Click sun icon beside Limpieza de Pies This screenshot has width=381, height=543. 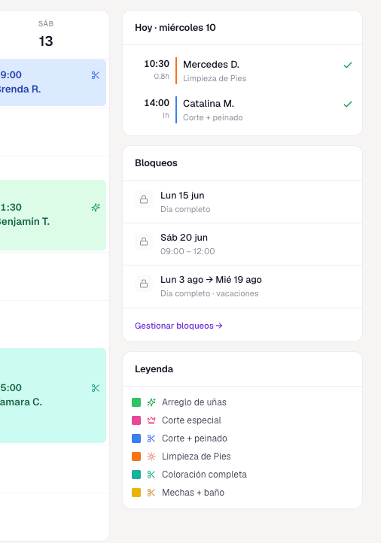coord(151,456)
